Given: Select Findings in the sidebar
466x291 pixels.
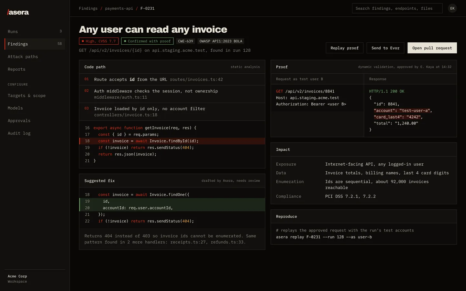Looking at the screenshot, I should coord(35,44).
